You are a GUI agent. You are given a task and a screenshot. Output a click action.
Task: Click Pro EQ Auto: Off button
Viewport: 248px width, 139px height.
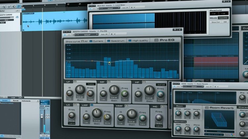pyautogui.click(x=104, y=34)
